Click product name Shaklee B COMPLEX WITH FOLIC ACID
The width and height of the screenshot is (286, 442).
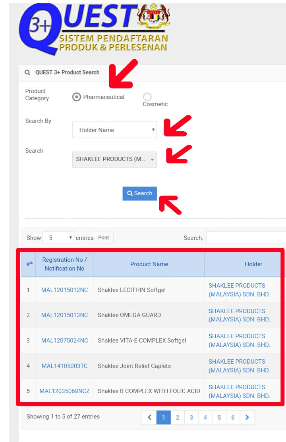click(x=149, y=391)
